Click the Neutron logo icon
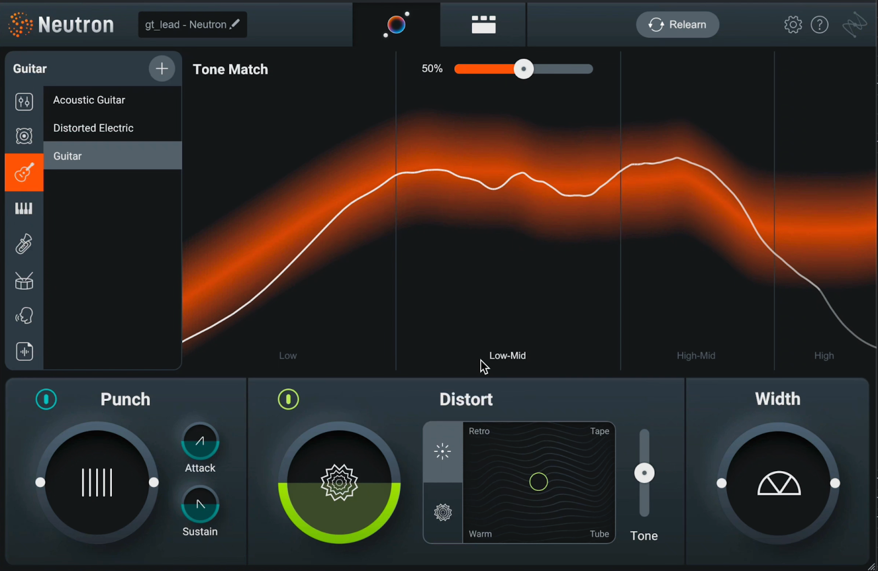The image size is (878, 571). tap(20, 25)
